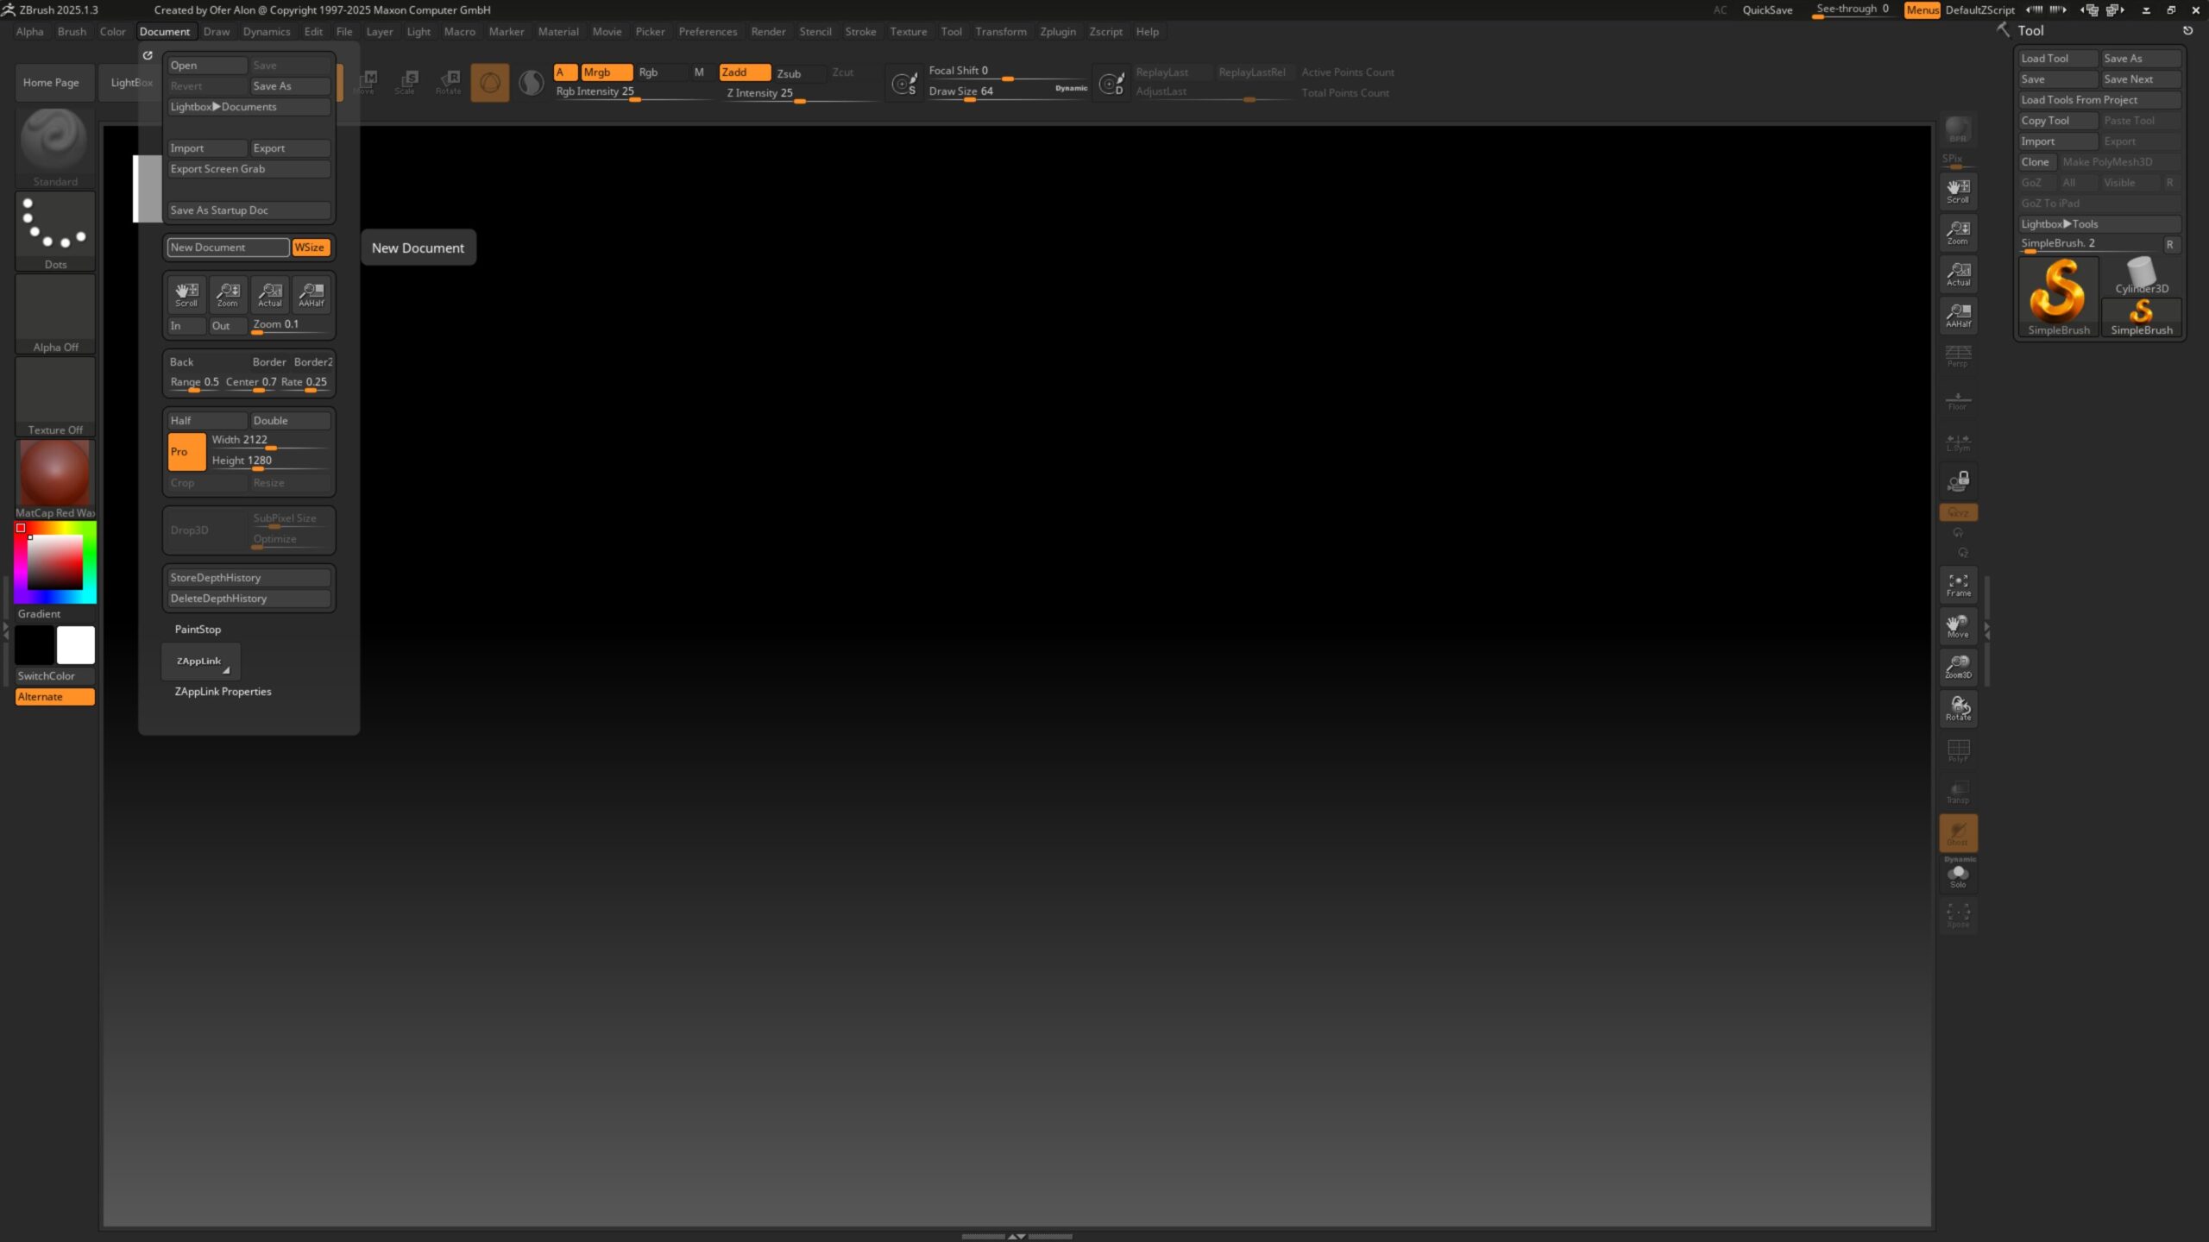Click the Move icon on right shelf
This screenshot has width=2209, height=1242.
[x=1958, y=626]
